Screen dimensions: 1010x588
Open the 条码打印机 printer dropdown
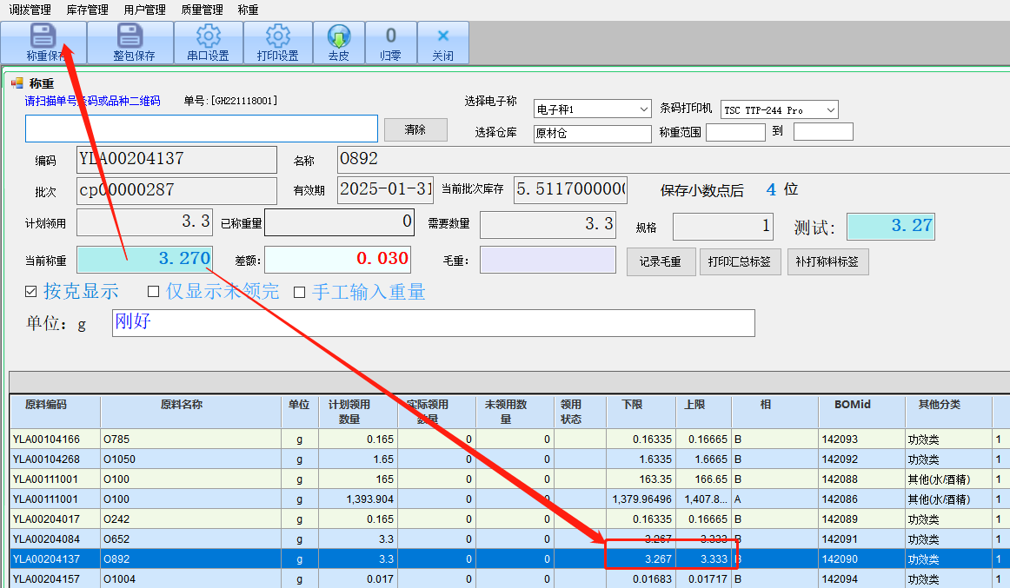(830, 110)
